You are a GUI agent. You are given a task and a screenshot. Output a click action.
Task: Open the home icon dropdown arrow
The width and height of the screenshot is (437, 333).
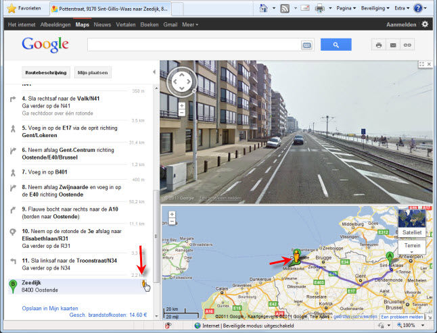tap(274, 8)
